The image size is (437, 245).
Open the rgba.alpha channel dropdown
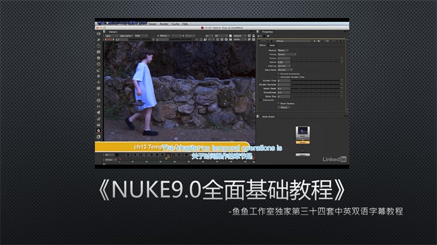tap(126, 36)
